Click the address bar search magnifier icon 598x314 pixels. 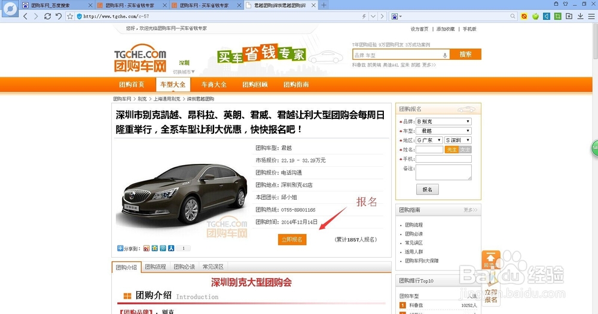pos(512,16)
